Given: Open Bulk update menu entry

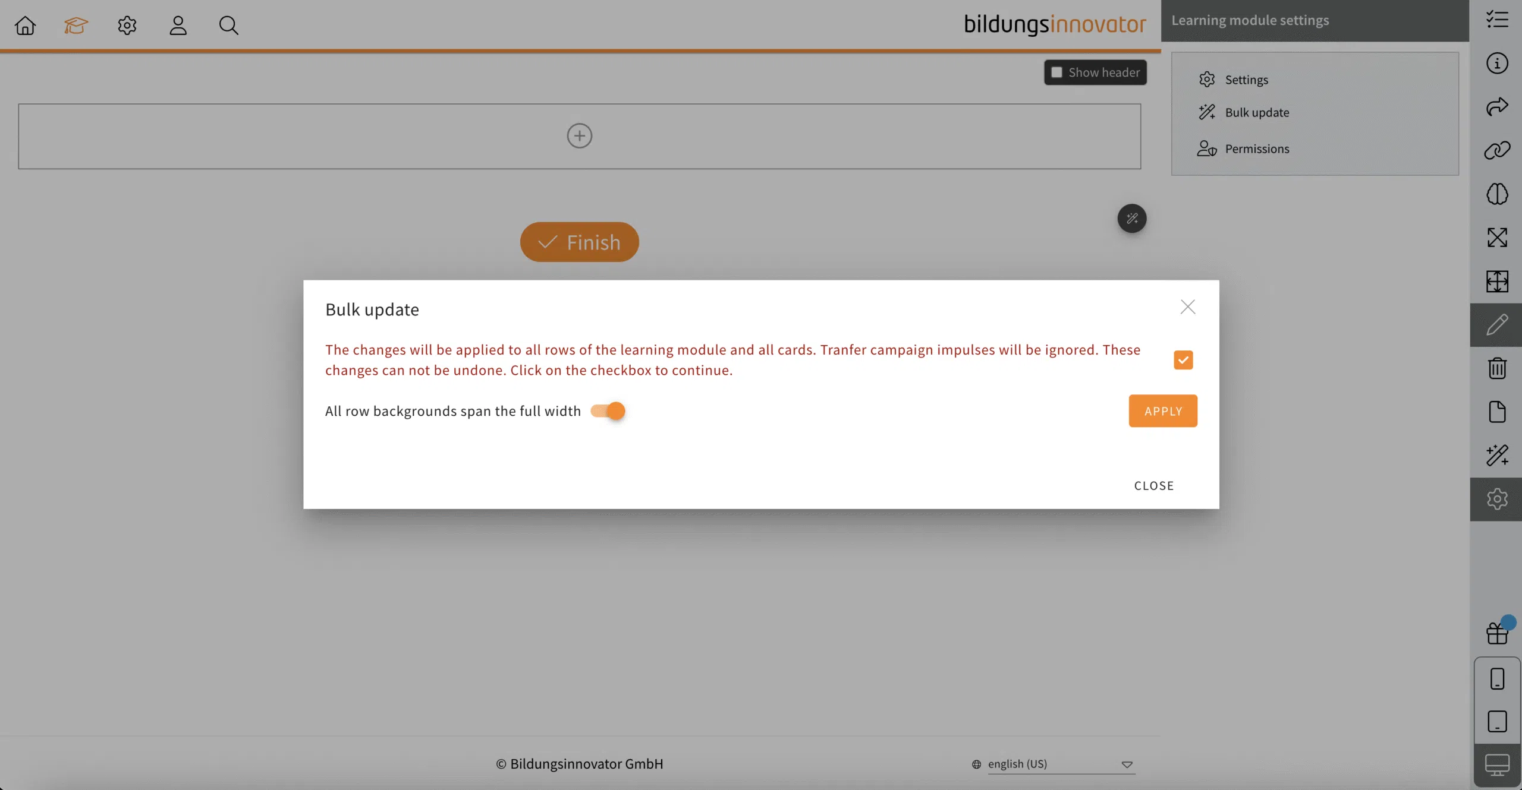Looking at the screenshot, I should pos(1256,112).
